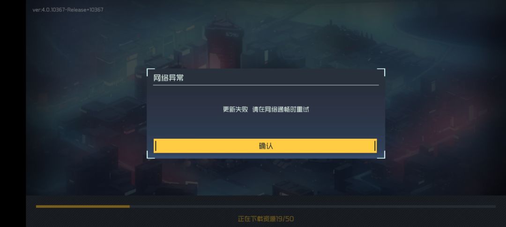506x227 pixels.
Task: Click the unfilled dark portion of the progress bar
Action: [313, 206]
